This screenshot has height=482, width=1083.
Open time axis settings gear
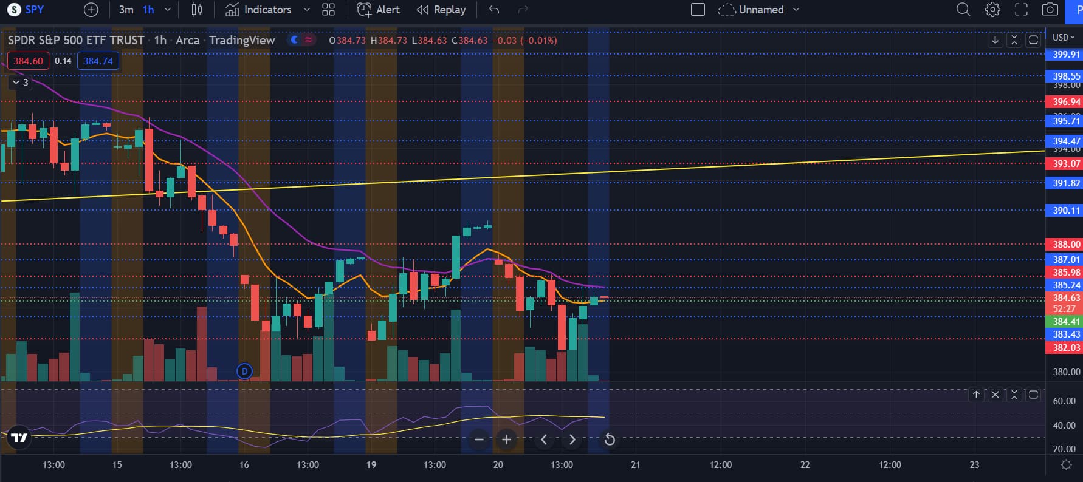pyautogui.click(x=1066, y=464)
